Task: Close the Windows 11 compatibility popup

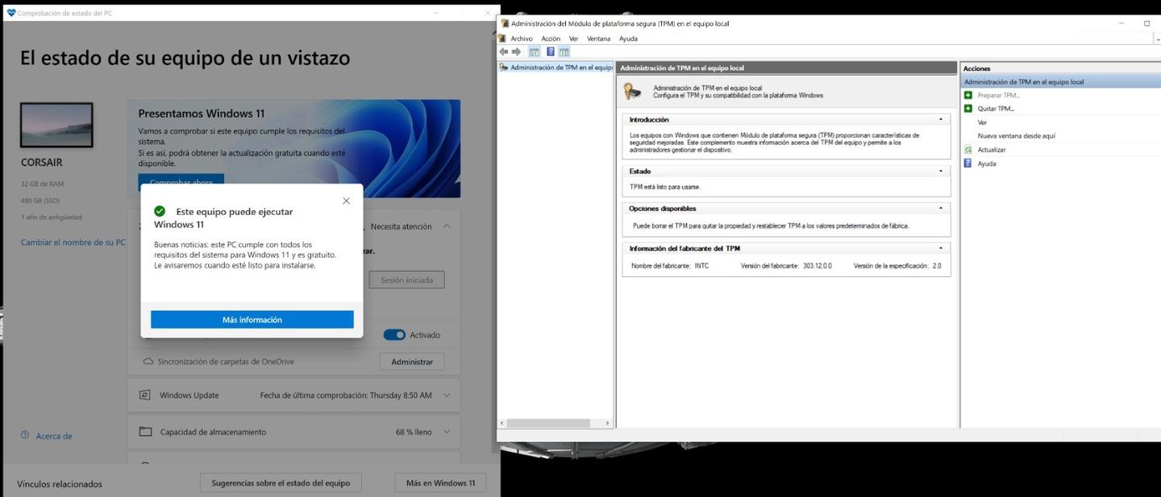Action: tap(346, 201)
